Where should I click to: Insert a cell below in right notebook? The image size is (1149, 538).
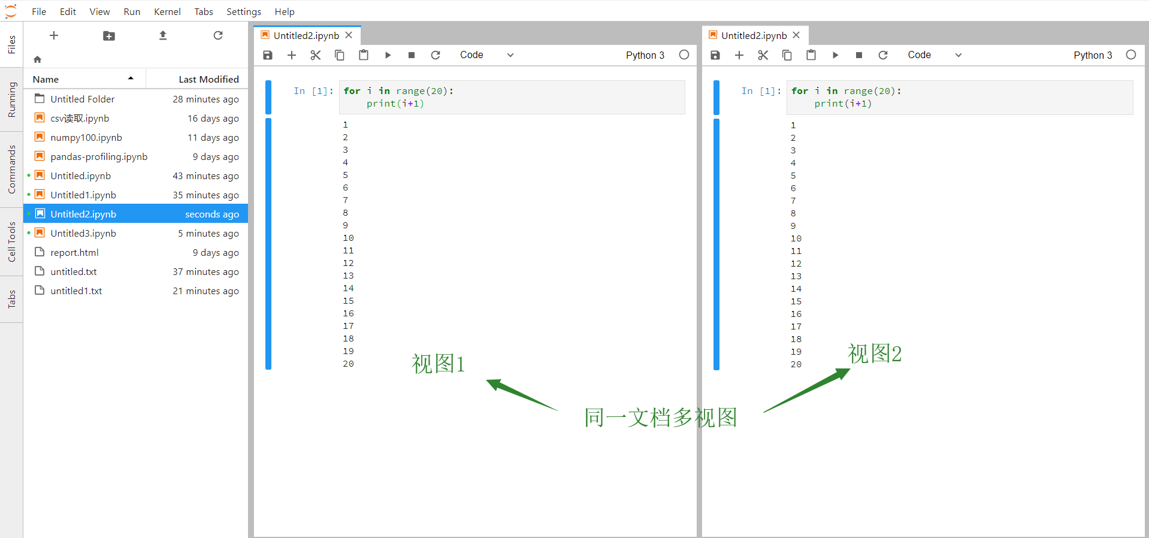(x=739, y=55)
